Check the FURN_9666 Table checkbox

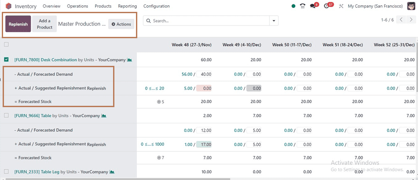[x=7, y=115]
